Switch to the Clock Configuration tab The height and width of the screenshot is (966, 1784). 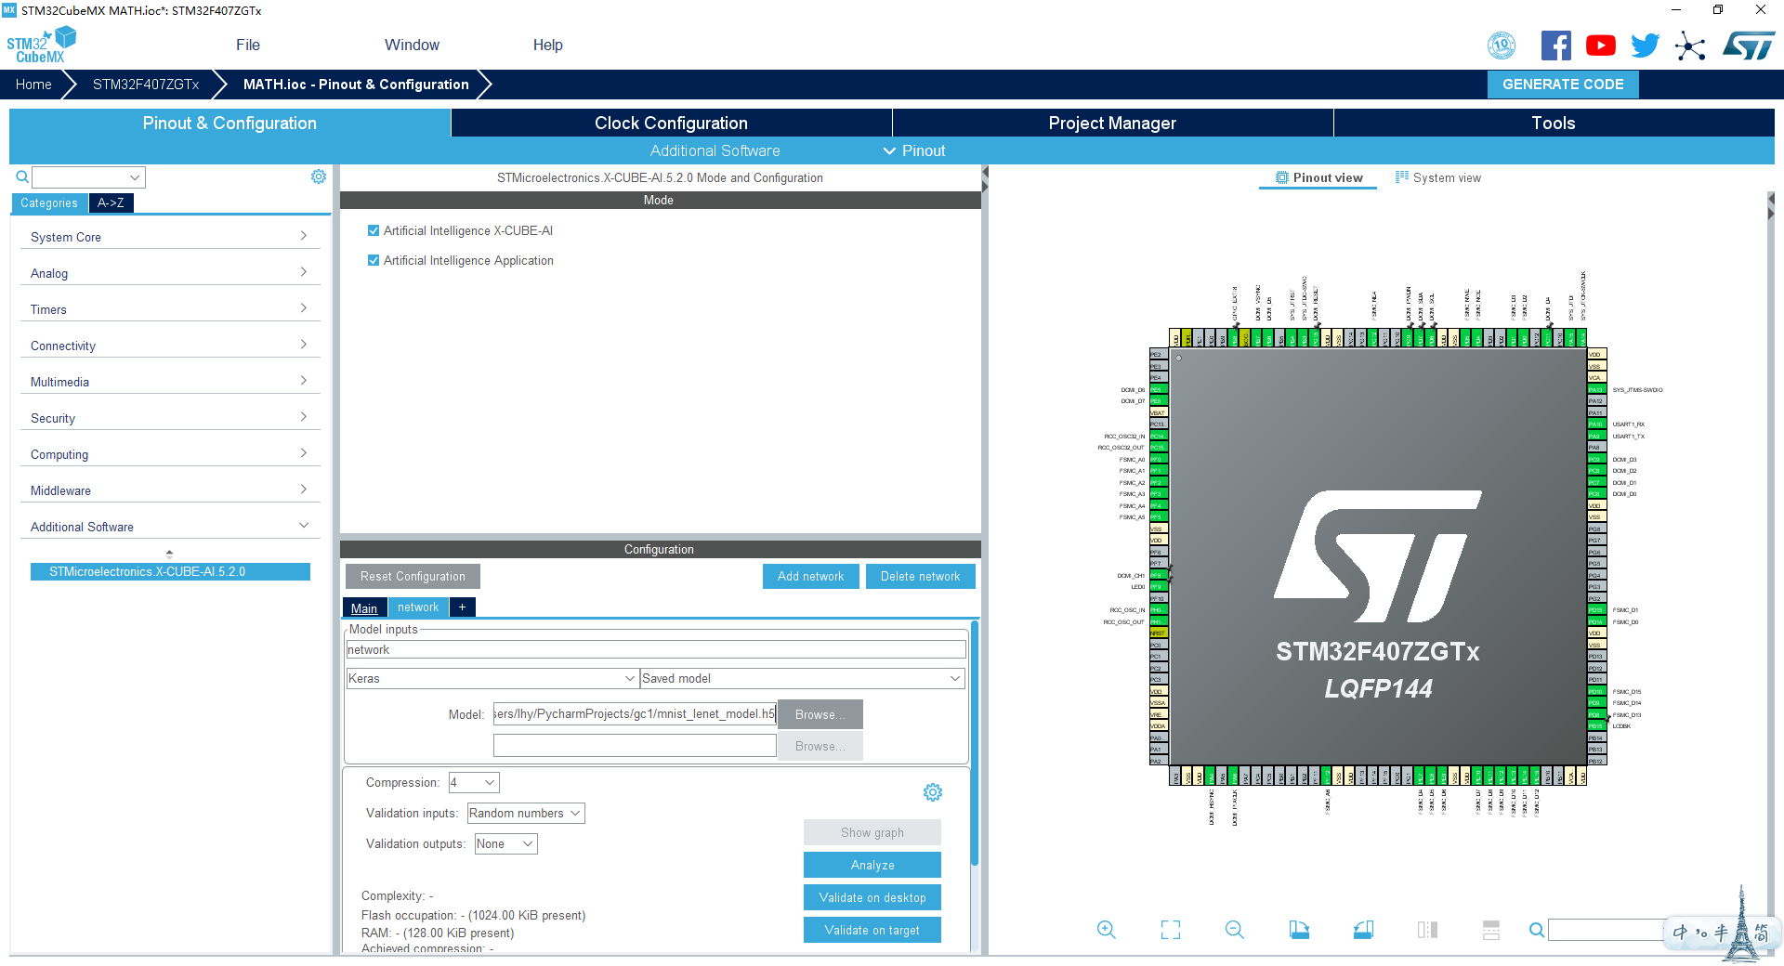670,123
